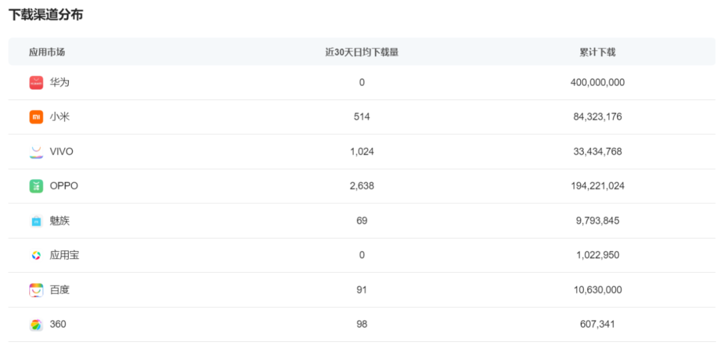Screen dimensions: 721x352
Task: Click the green OPPO store icon
Action: pyautogui.click(x=36, y=186)
